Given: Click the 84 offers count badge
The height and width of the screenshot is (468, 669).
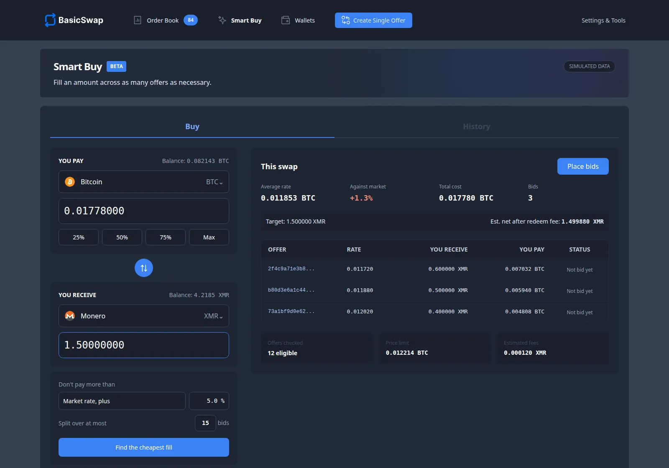Looking at the screenshot, I should [191, 20].
